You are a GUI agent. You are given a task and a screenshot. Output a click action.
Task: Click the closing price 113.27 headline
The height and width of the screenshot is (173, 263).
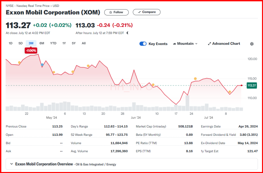(18, 25)
